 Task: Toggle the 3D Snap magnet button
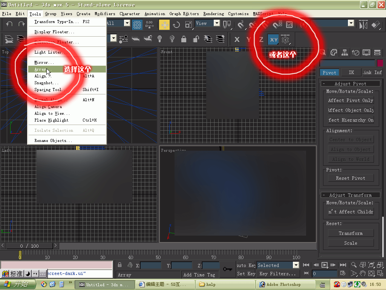pos(240,25)
